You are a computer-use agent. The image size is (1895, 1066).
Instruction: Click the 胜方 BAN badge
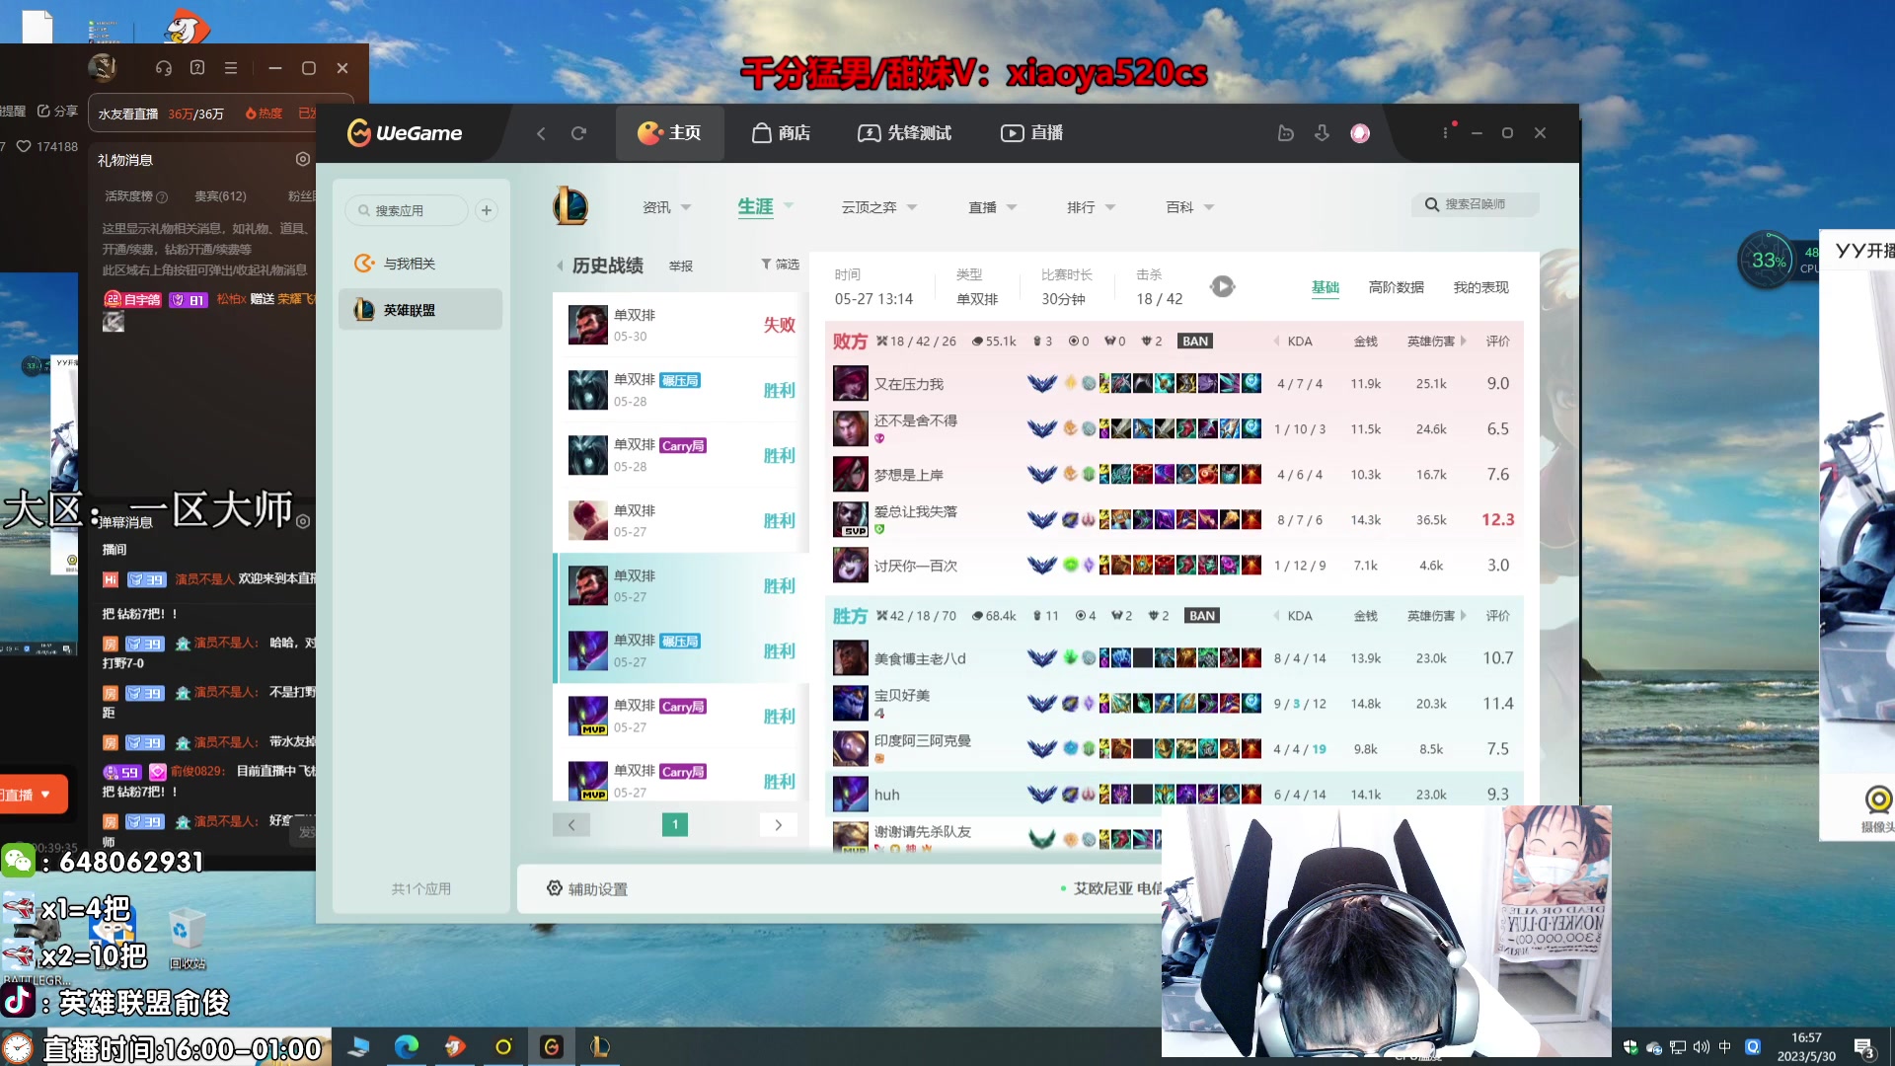pyautogui.click(x=1201, y=616)
